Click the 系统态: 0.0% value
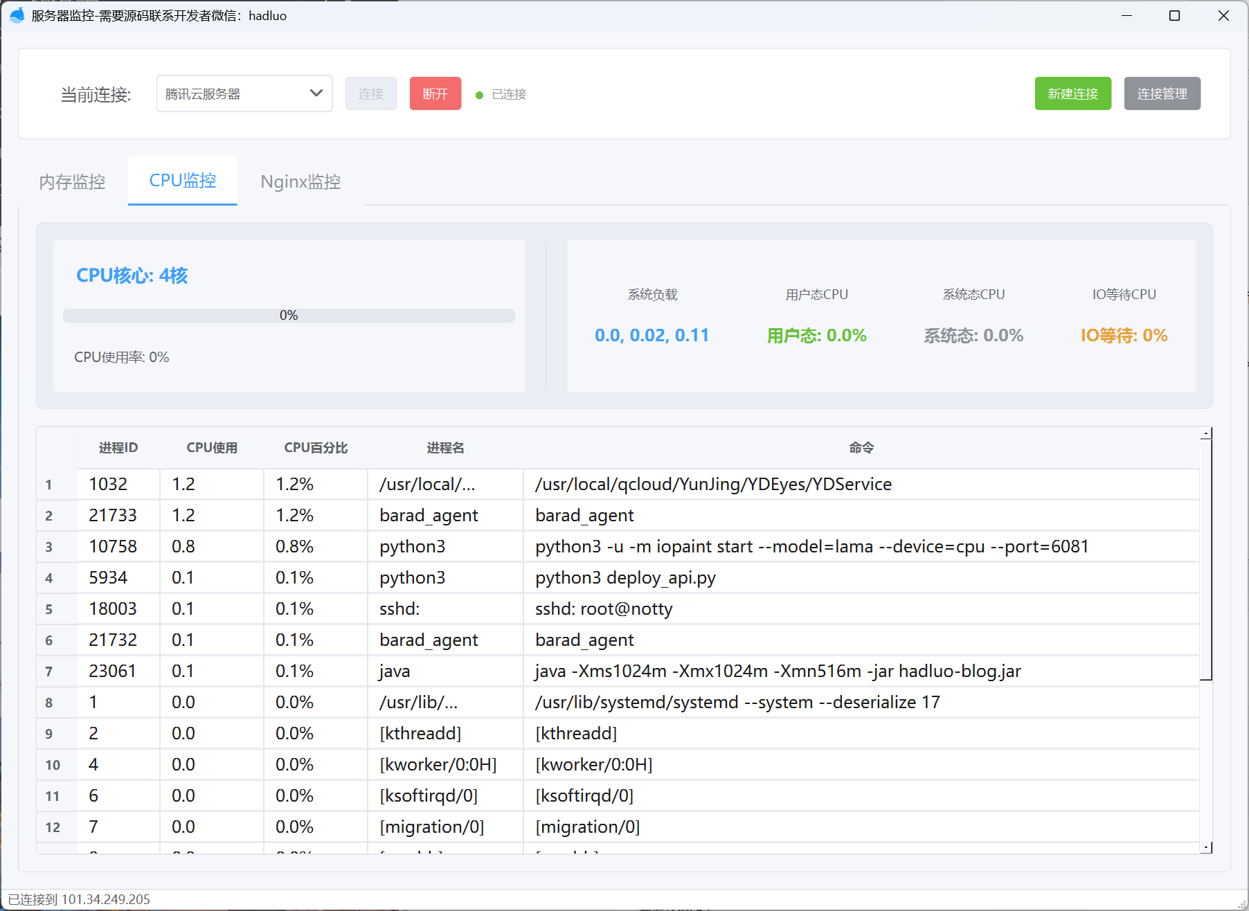Screen dimensions: 1249x911 pos(973,336)
